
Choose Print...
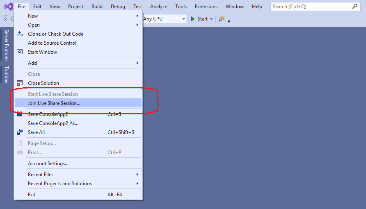point(78,152)
